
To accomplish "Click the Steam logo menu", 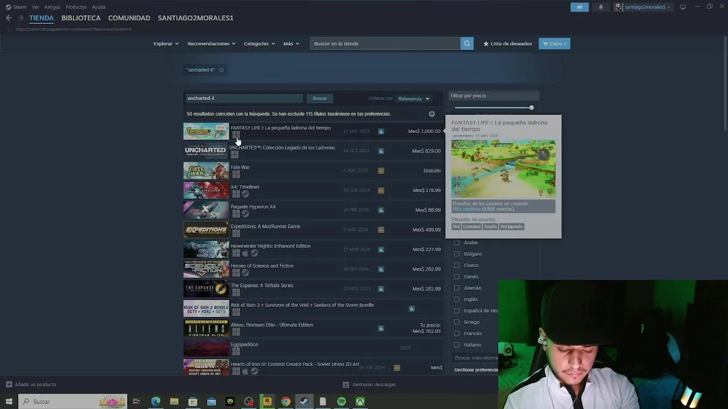I will 16,7.
